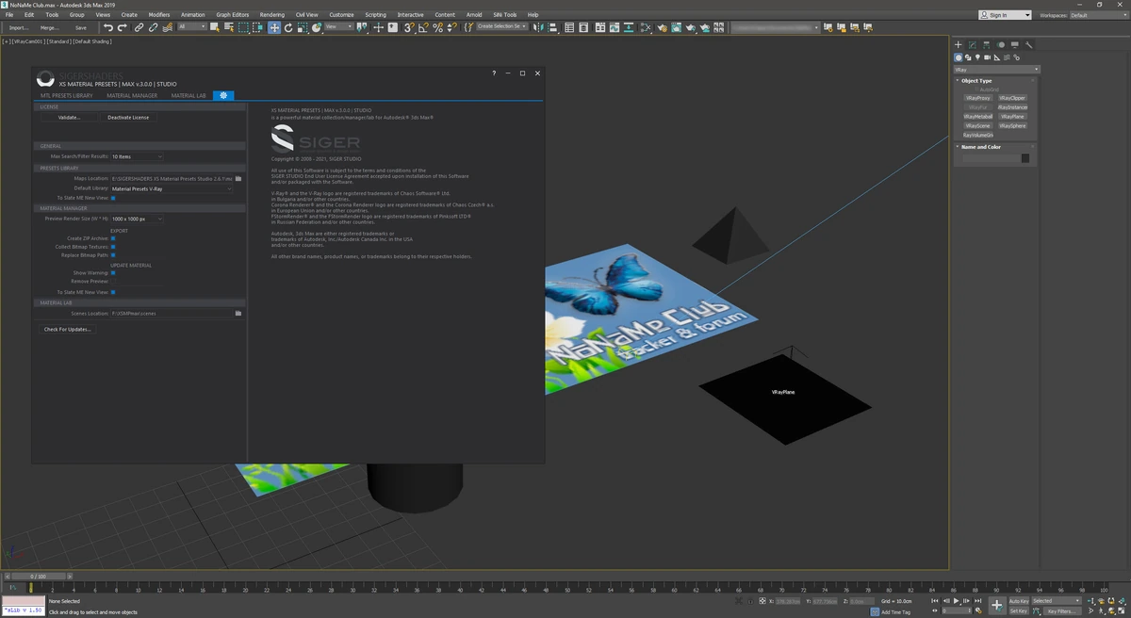Click Deactivate License button
This screenshot has height=618, width=1131.
(x=128, y=118)
